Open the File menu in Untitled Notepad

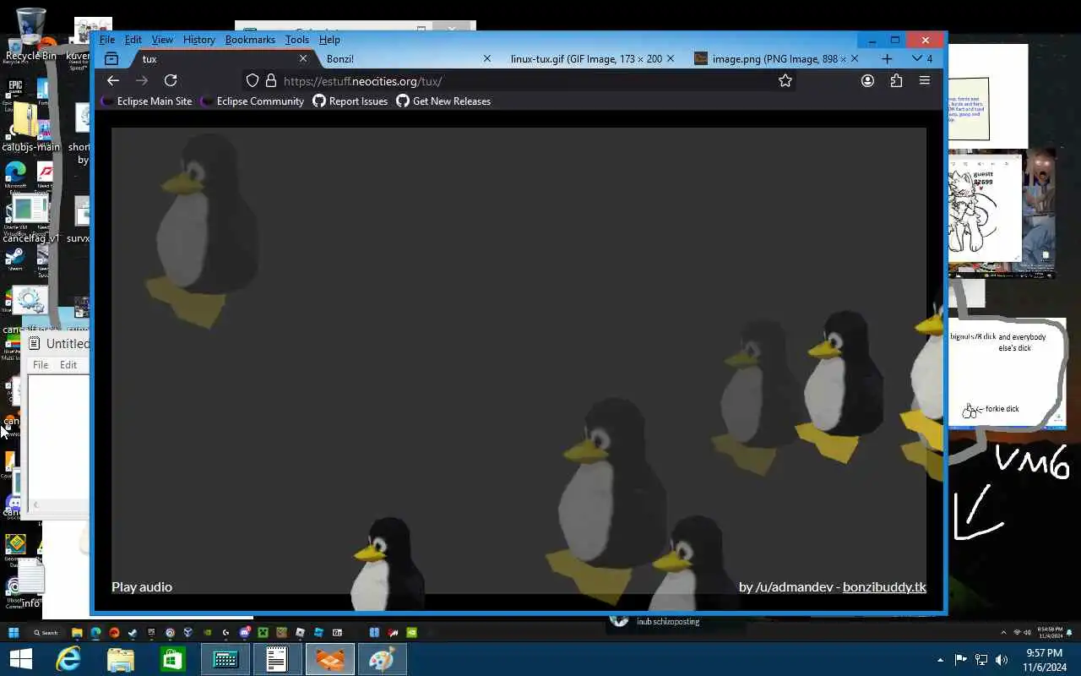pyautogui.click(x=41, y=365)
